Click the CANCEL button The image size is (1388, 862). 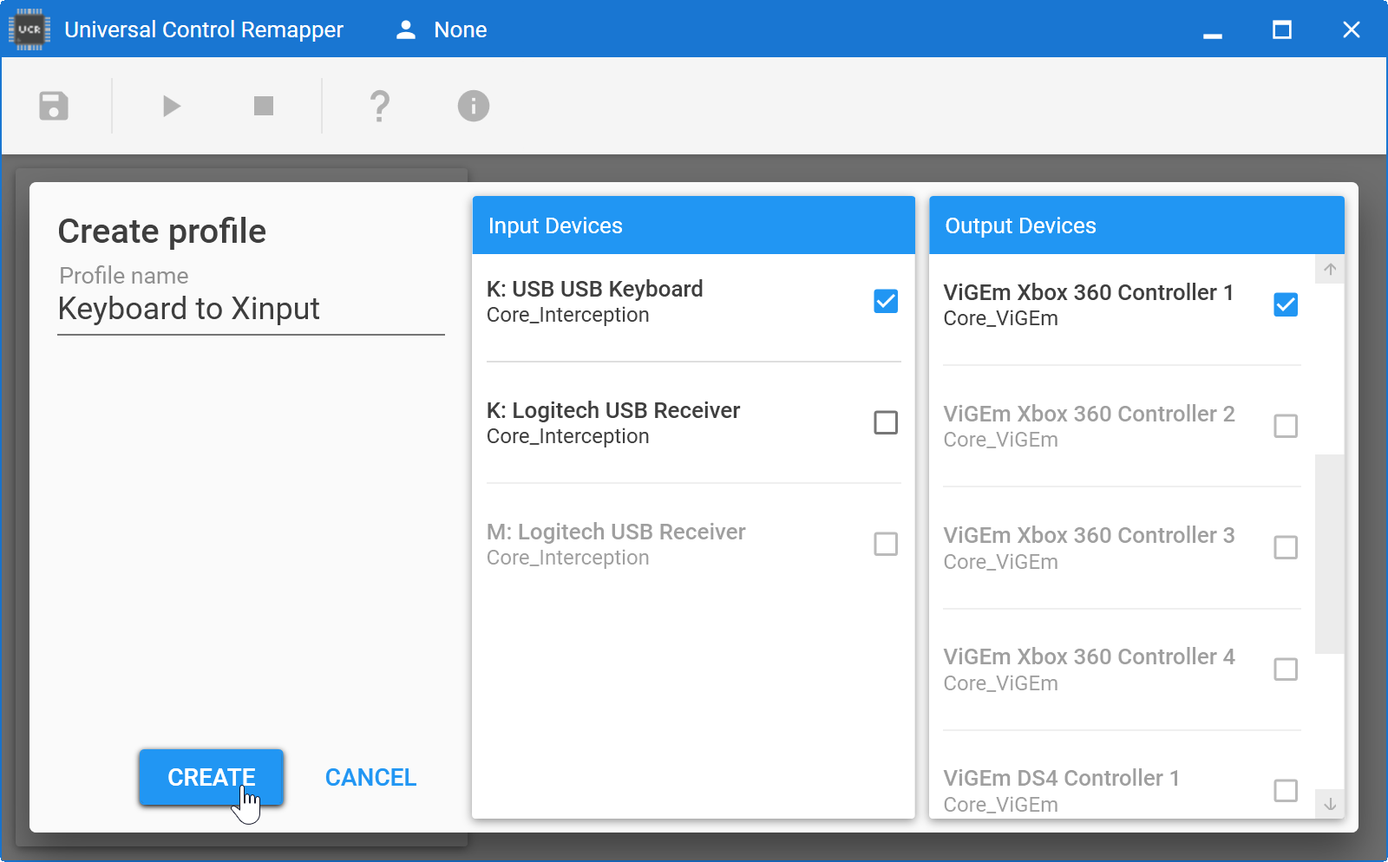pyautogui.click(x=370, y=777)
